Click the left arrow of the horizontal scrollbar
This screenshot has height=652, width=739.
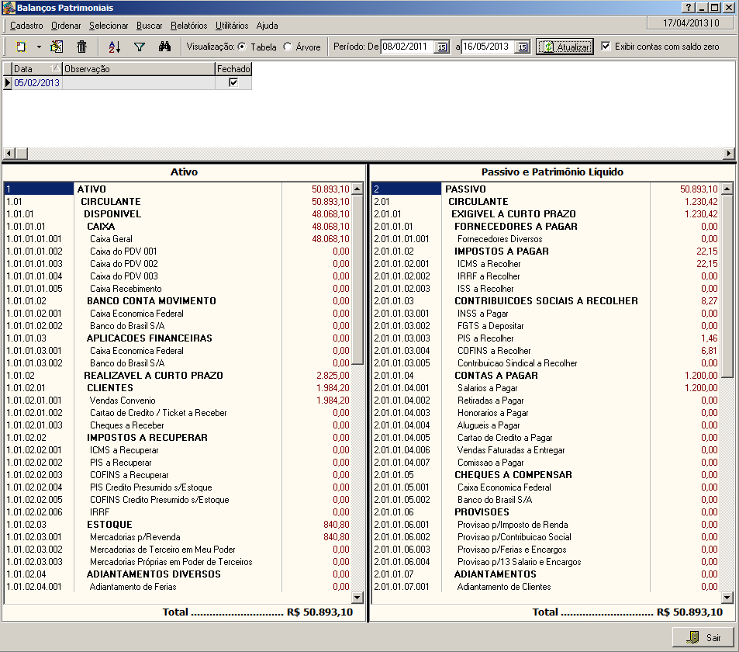click(x=9, y=154)
